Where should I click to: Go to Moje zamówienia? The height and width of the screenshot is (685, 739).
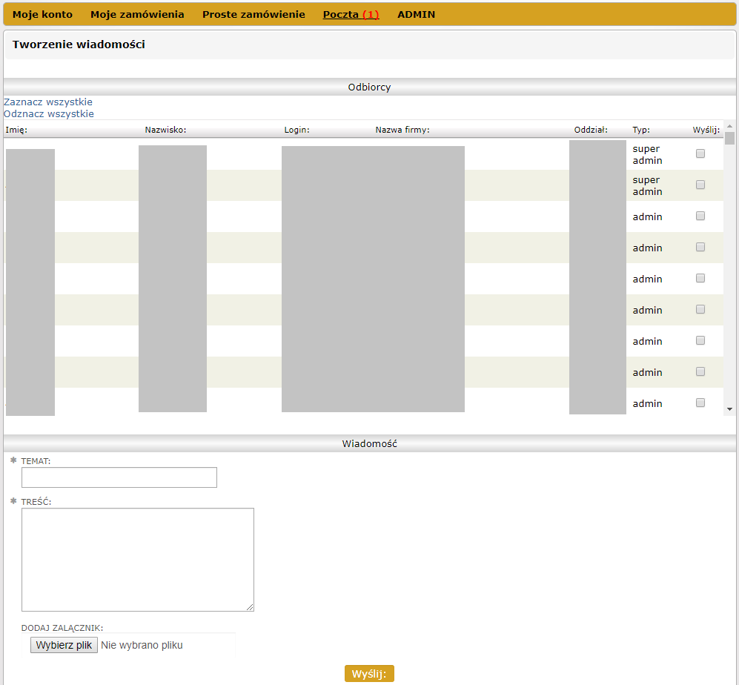click(x=137, y=14)
